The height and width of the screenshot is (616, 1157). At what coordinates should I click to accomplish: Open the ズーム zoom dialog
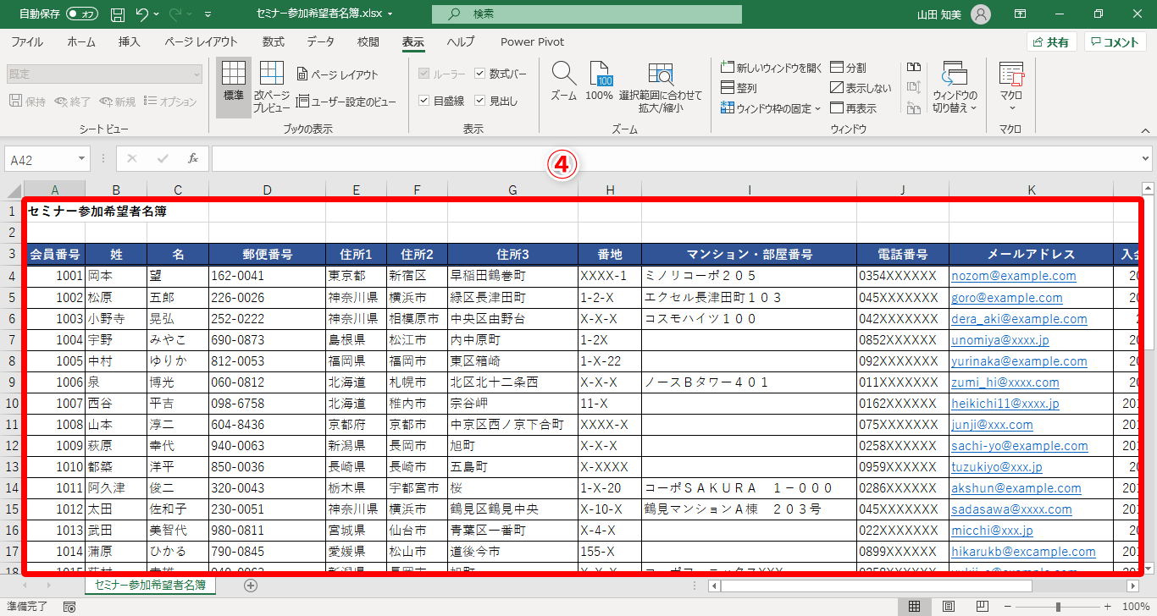click(x=563, y=81)
